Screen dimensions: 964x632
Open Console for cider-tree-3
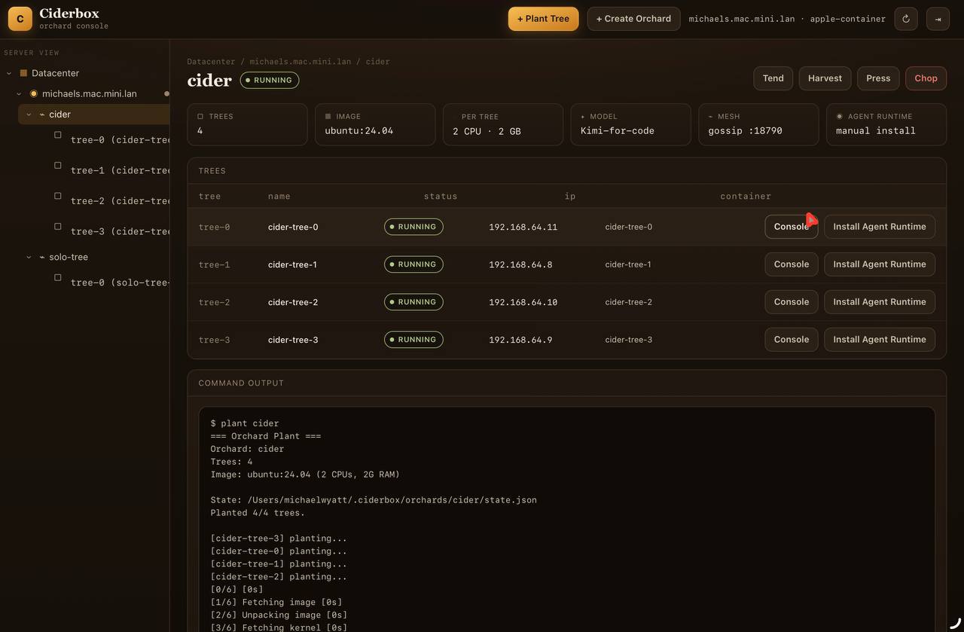(791, 340)
